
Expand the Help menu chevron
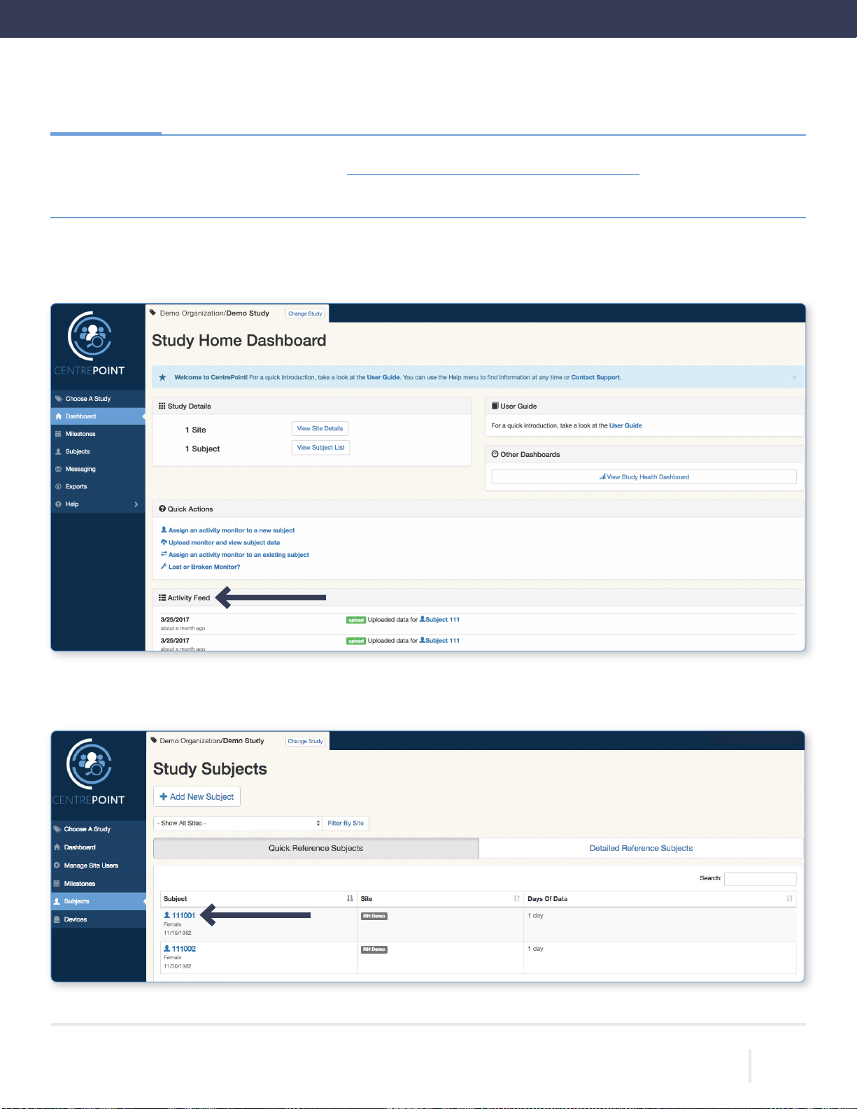pyautogui.click(x=136, y=504)
